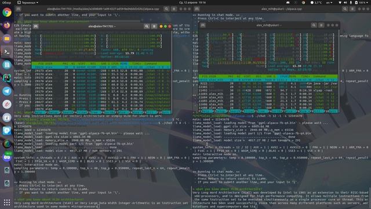Click the 3.7°C weather indicator

coord(316,2)
